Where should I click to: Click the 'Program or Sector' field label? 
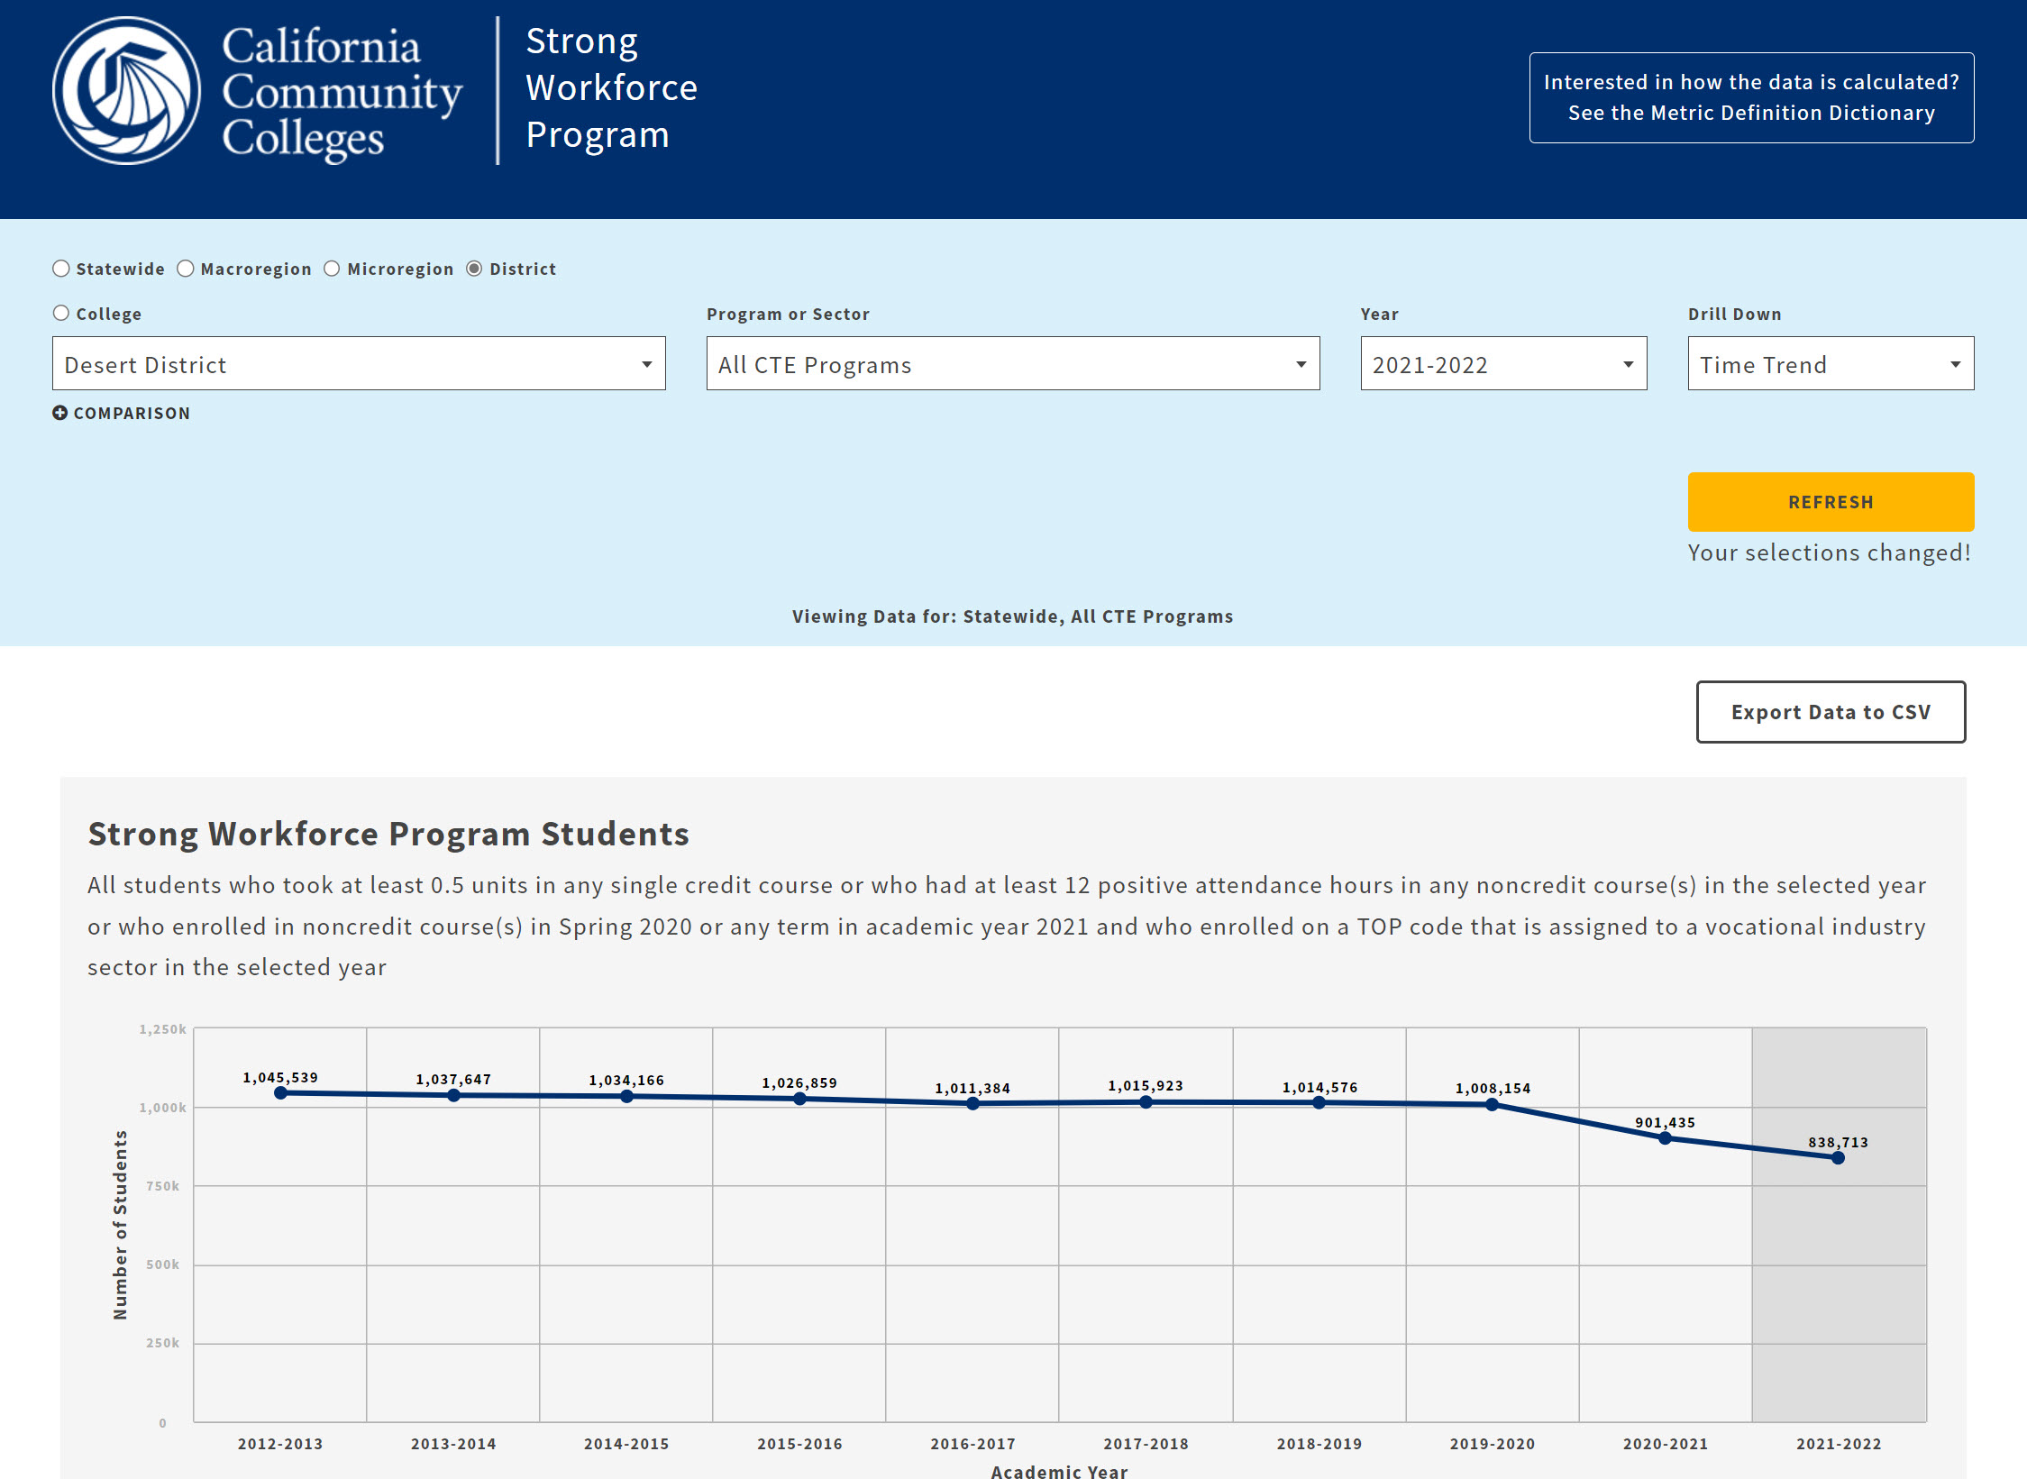point(789,314)
